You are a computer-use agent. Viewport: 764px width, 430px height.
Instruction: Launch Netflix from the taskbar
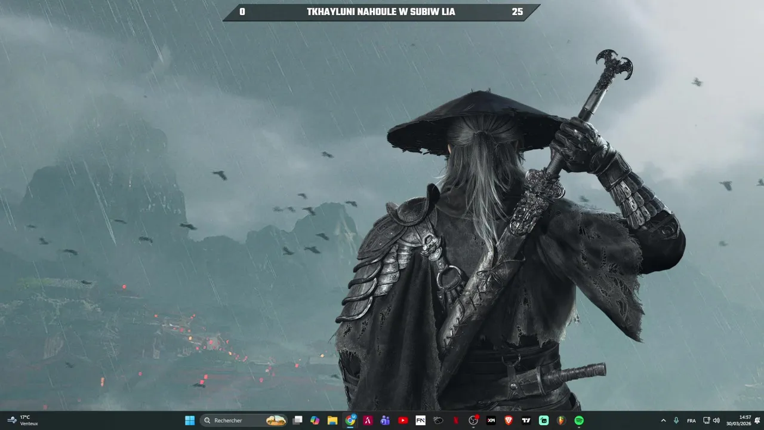coord(455,420)
